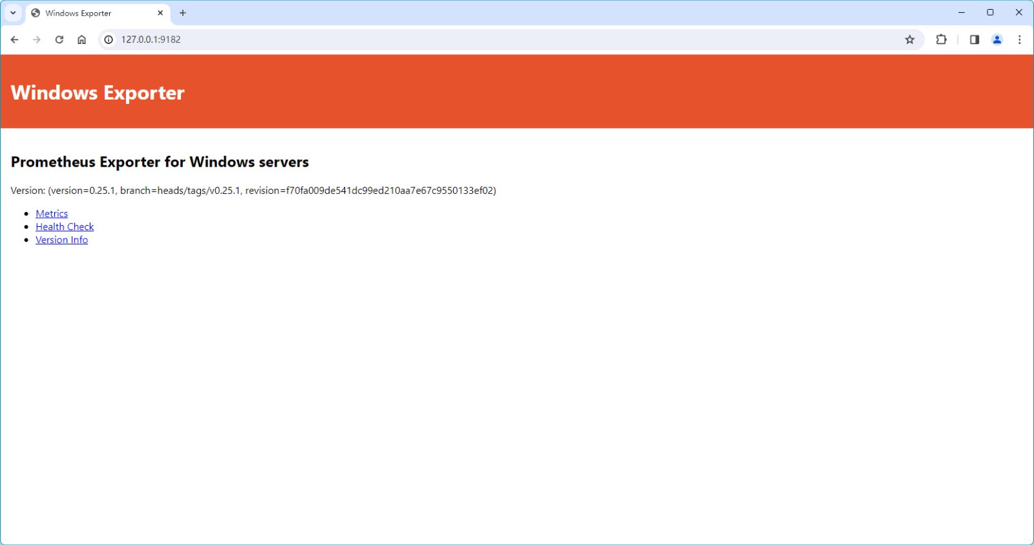Follow the Health Check link

65,227
